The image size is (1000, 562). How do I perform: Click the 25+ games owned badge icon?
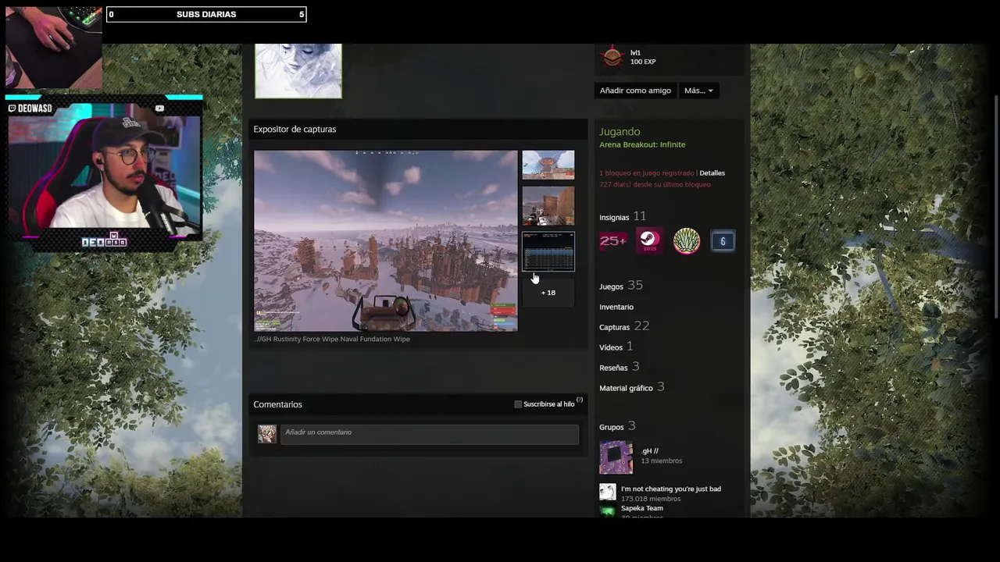tap(612, 240)
